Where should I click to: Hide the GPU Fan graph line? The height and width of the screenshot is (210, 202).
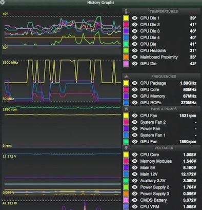click(135, 142)
